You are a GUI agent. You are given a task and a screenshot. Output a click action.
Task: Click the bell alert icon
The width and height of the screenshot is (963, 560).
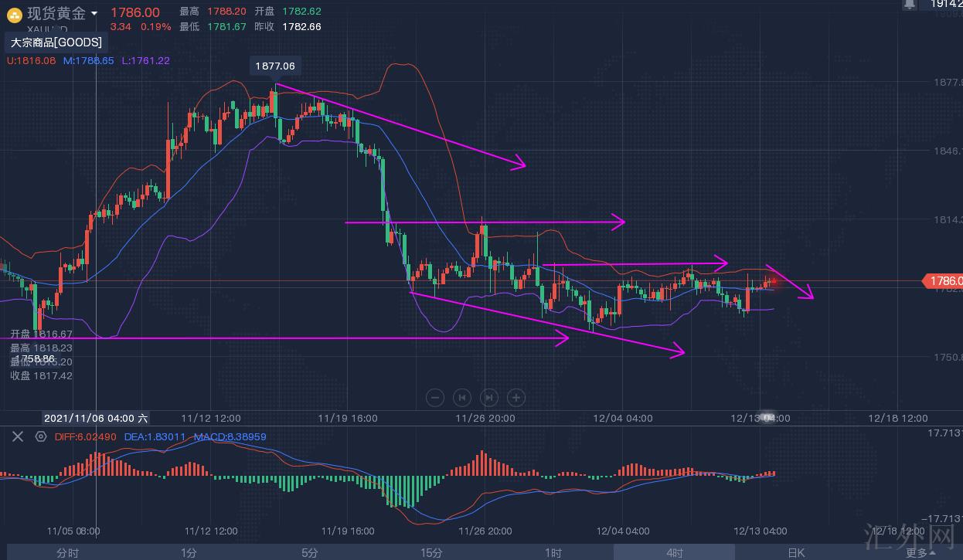pos(909,5)
